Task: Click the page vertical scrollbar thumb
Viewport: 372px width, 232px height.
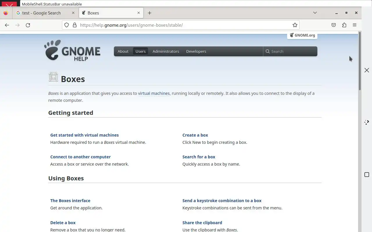Action: point(360,61)
